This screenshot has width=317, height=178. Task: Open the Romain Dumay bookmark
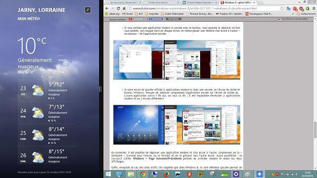tap(200, 14)
